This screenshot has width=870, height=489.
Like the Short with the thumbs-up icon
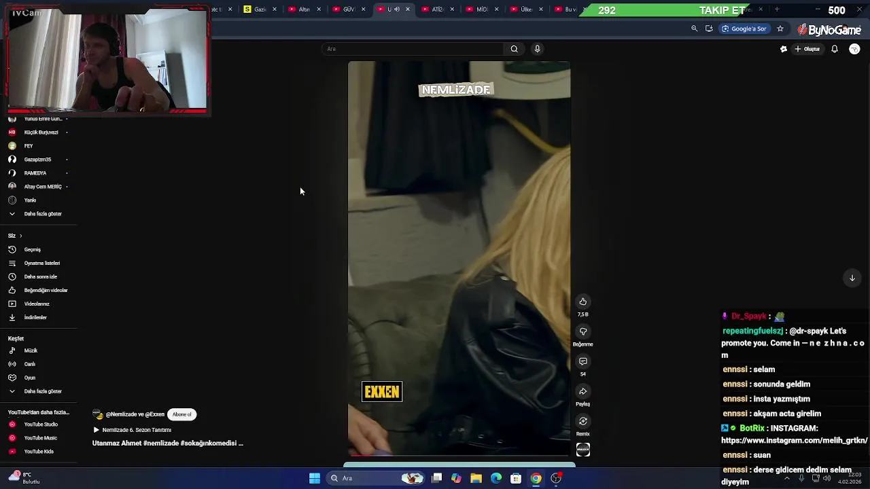[x=582, y=302]
